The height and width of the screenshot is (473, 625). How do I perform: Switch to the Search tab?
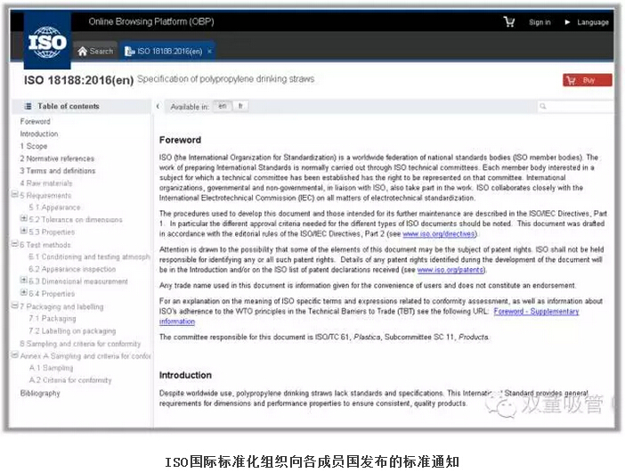tap(95, 52)
